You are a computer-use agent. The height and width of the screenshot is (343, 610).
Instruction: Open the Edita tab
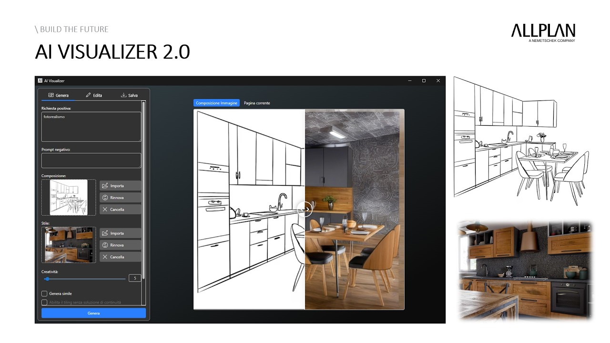tap(94, 95)
